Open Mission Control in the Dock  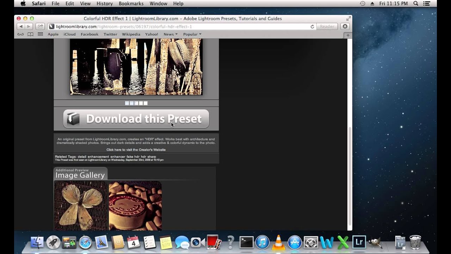pyautogui.click(x=69, y=242)
